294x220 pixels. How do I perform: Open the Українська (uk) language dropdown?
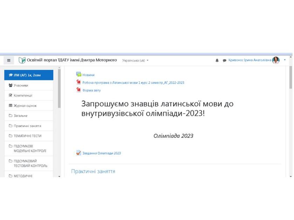point(135,60)
